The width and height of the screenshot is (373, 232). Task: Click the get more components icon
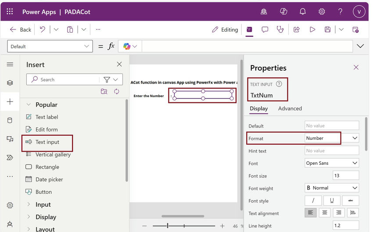tap(104, 91)
